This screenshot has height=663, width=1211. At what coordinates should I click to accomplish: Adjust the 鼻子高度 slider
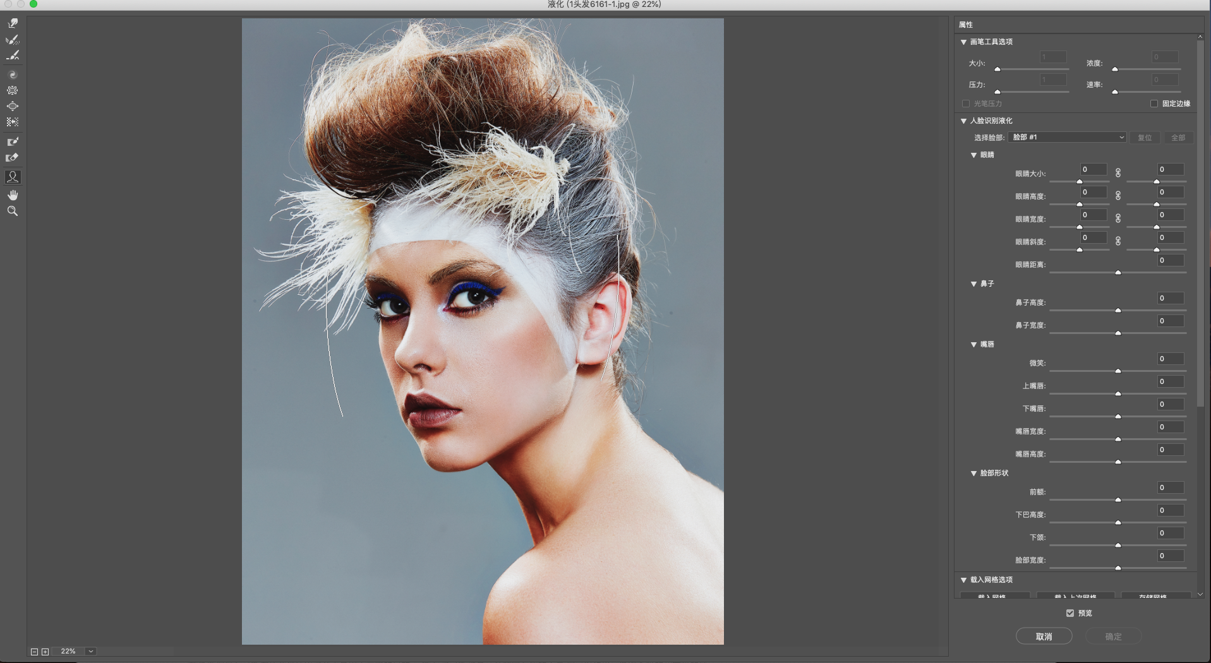pos(1118,310)
